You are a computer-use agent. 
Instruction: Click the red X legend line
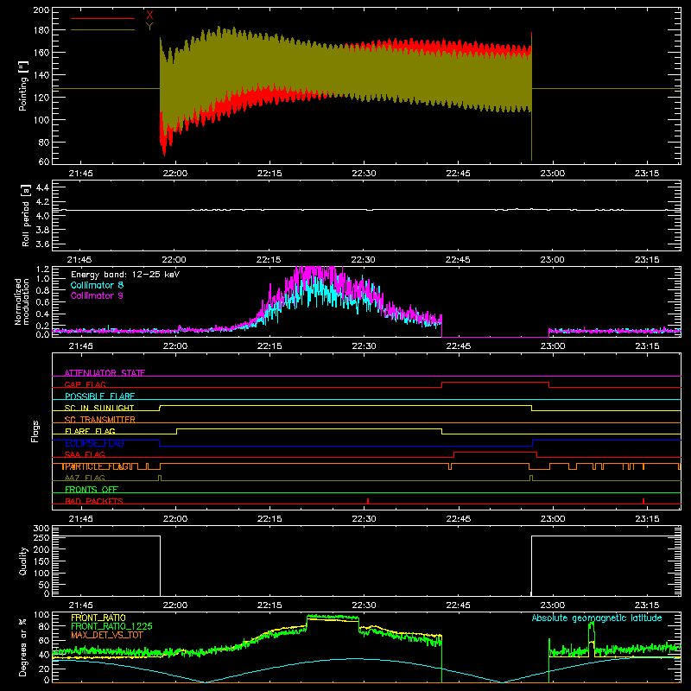(103, 18)
